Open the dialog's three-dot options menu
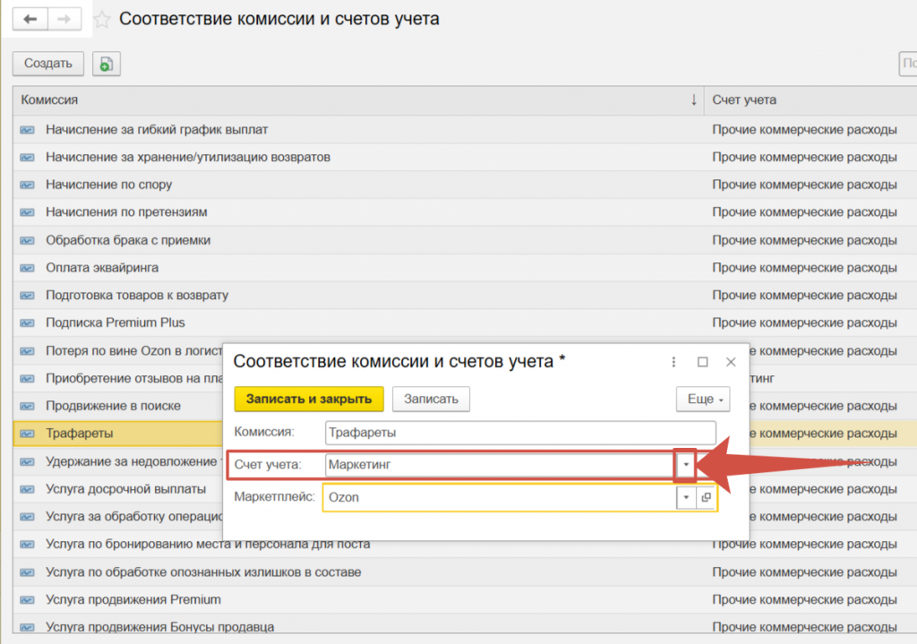This screenshot has width=917, height=644. tap(673, 362)
